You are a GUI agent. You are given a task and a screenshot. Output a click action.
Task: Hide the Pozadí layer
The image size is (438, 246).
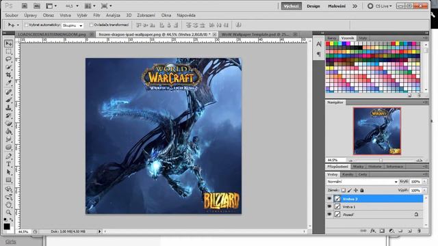pos(329,215)
